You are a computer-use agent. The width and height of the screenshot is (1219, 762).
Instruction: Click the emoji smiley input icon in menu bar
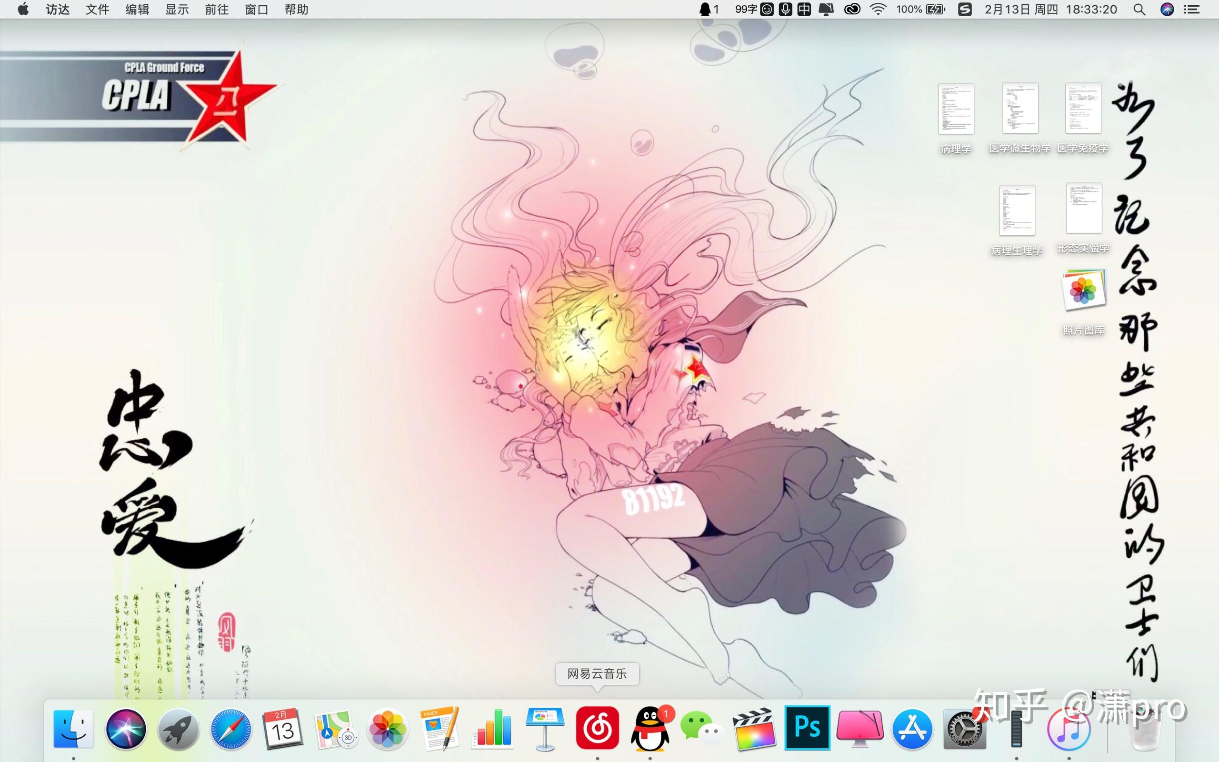coord(767,9)
